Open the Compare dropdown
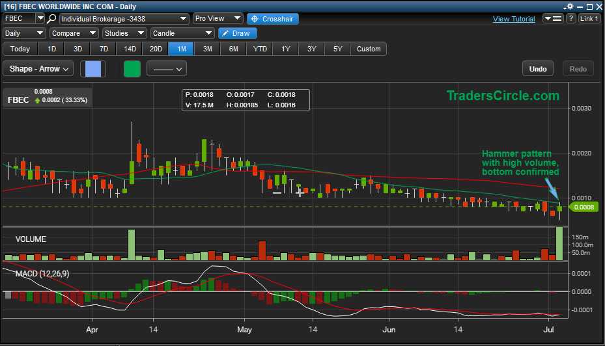Image resolution: width=605 pixels, height=346 pixels. click(x=74, y=34)
